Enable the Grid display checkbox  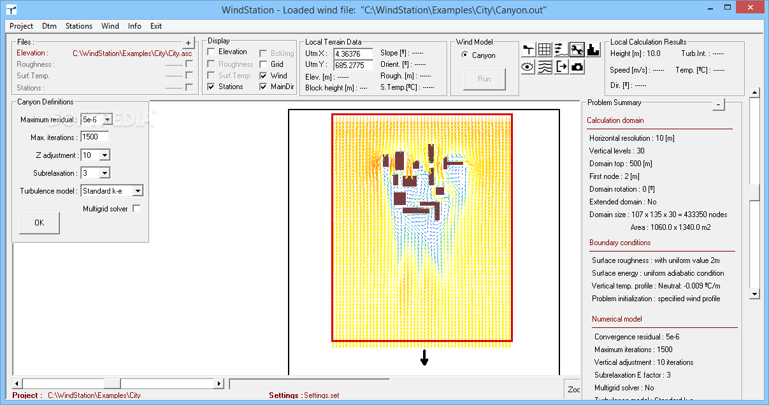(x=264, y=64)
